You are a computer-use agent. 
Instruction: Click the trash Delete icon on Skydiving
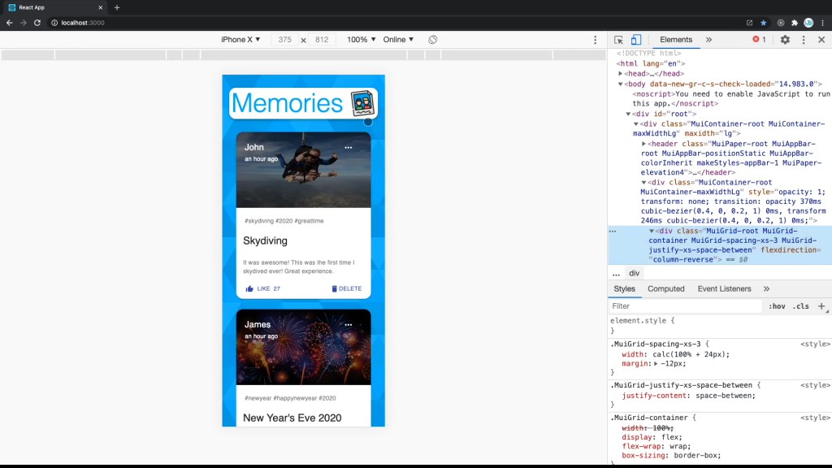coord(334,288)
